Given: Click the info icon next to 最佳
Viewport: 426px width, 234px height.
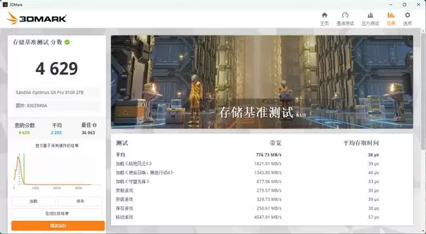Looking at the screenshot, I should tap(94, 125).
